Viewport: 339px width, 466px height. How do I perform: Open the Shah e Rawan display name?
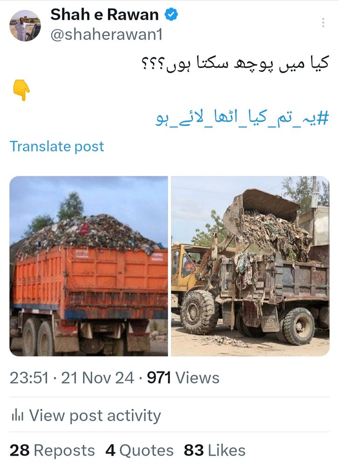104,14
